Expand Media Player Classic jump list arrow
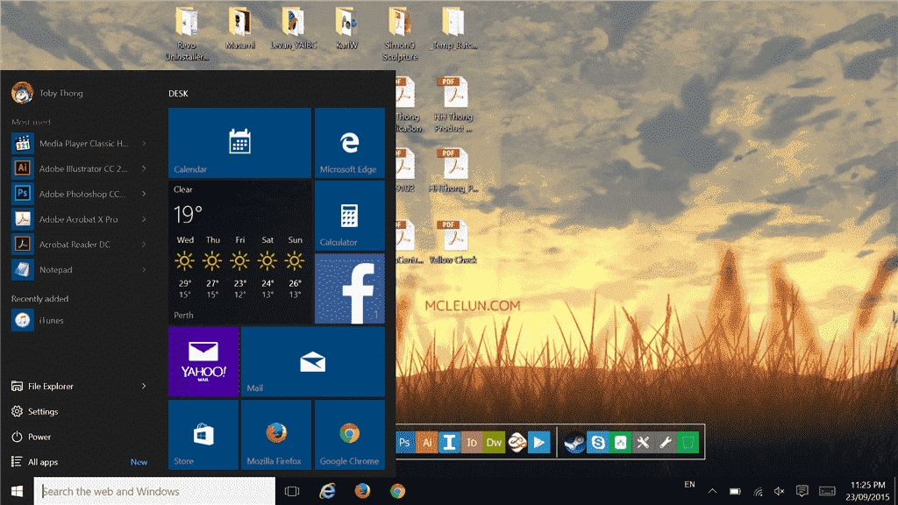The height and width of the screenshot is (505, 898). coord(144,144)
